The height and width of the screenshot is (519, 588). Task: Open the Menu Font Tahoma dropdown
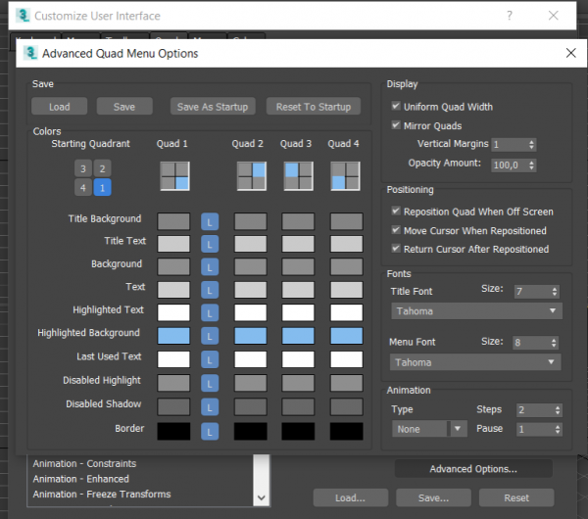tap(475, 362)
